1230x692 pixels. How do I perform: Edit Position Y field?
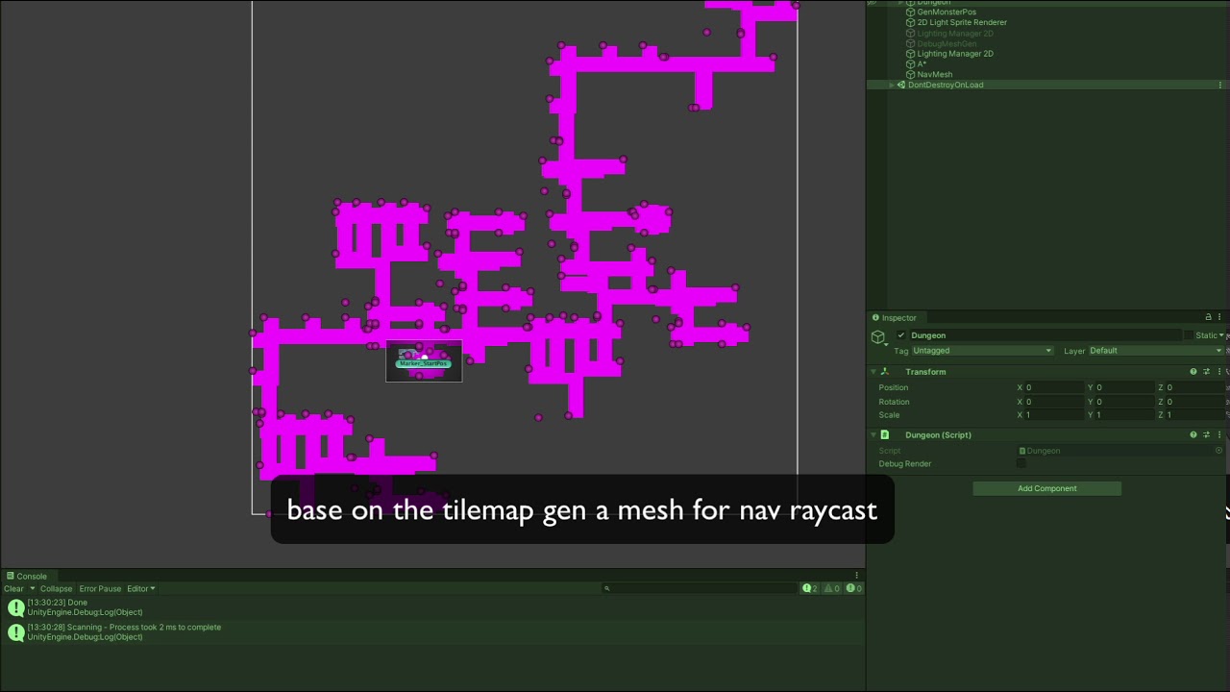click(x=1125, y=387)
